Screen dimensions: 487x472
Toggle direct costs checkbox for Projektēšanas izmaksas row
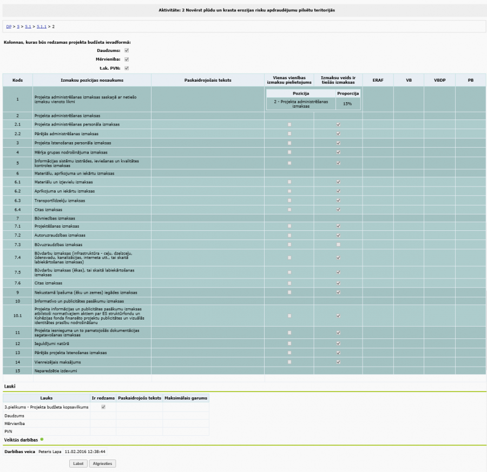pyautogui.click(x=338, y=226)
